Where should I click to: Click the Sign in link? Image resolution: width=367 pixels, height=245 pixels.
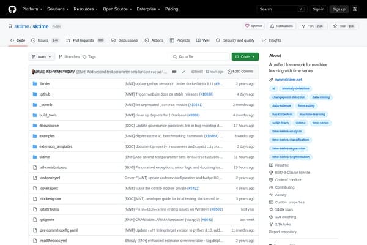(x=318, y=9)
